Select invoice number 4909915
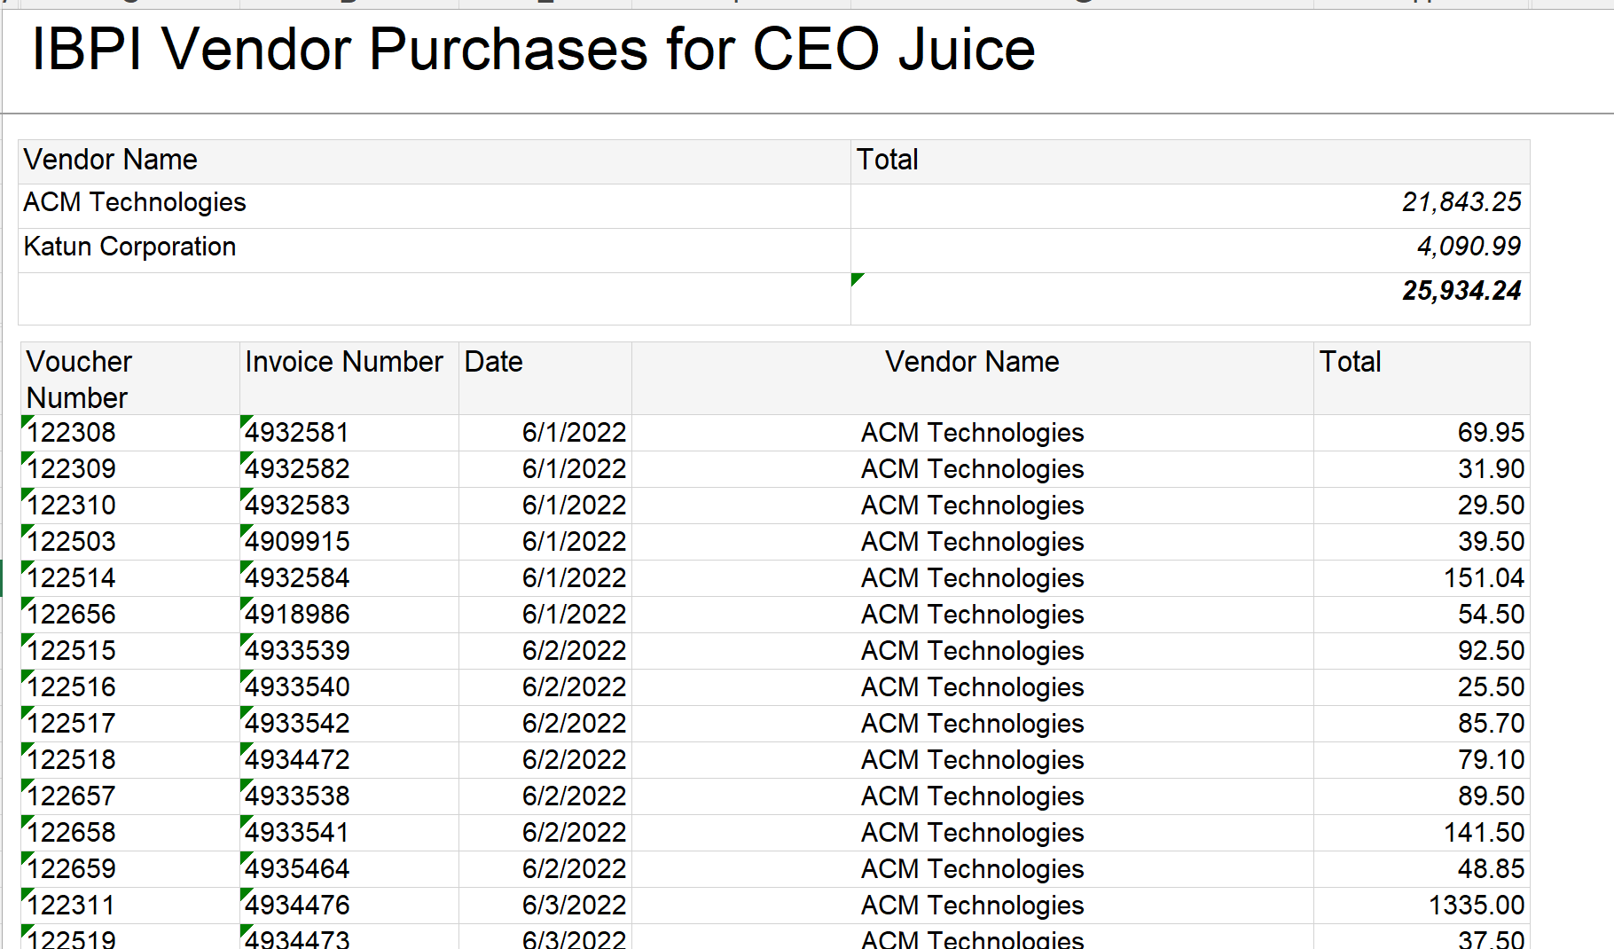The height and width of the screenshot is (949, 1614). pyautogui.click(x=298, y=542)
